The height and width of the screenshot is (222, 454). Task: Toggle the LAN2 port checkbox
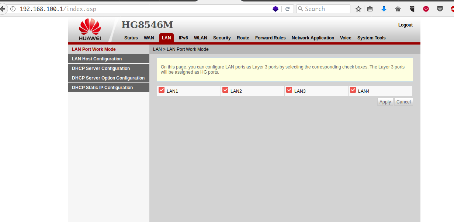(225, 90)
